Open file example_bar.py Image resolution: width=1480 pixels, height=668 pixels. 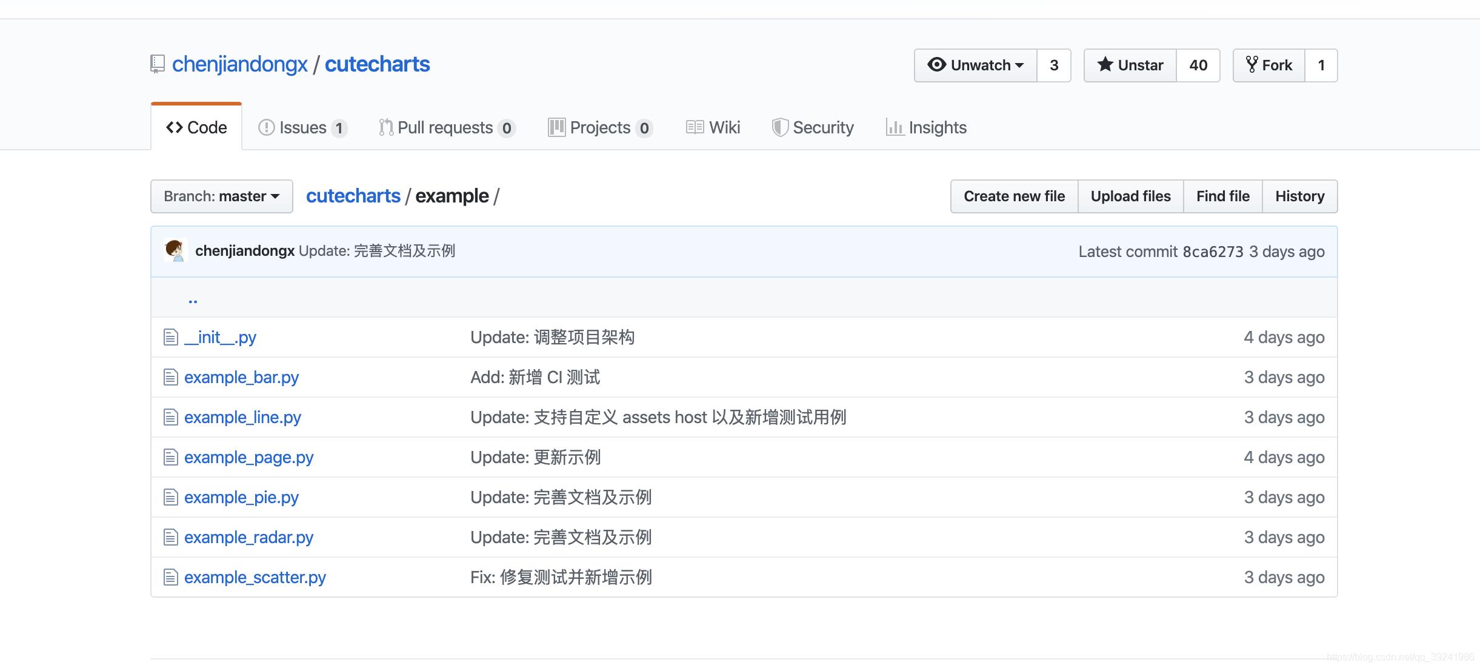241,377
